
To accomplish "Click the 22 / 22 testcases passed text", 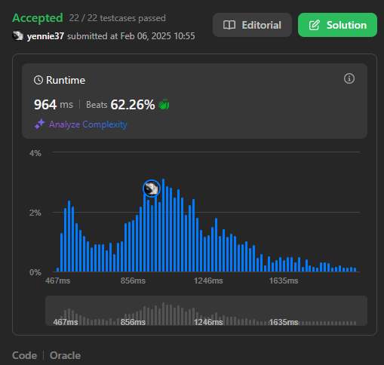I will (118, 18).
